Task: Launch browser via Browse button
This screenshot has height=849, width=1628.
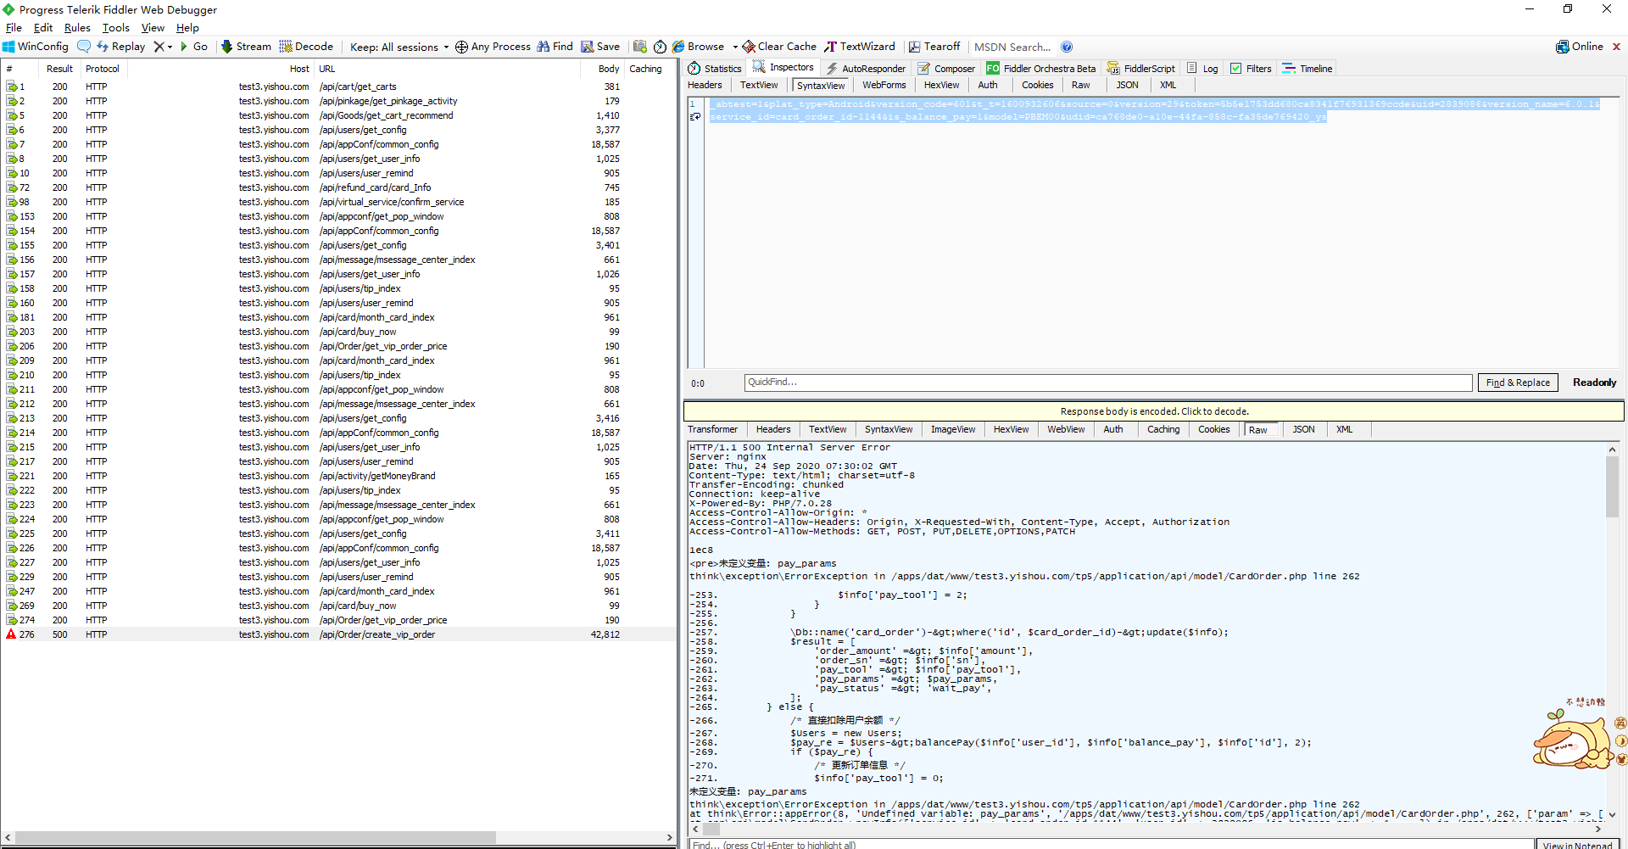Action: [699, 47]
